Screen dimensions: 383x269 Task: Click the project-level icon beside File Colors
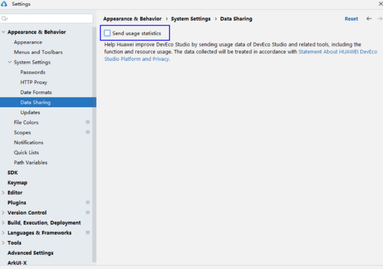tap(88, 122)
